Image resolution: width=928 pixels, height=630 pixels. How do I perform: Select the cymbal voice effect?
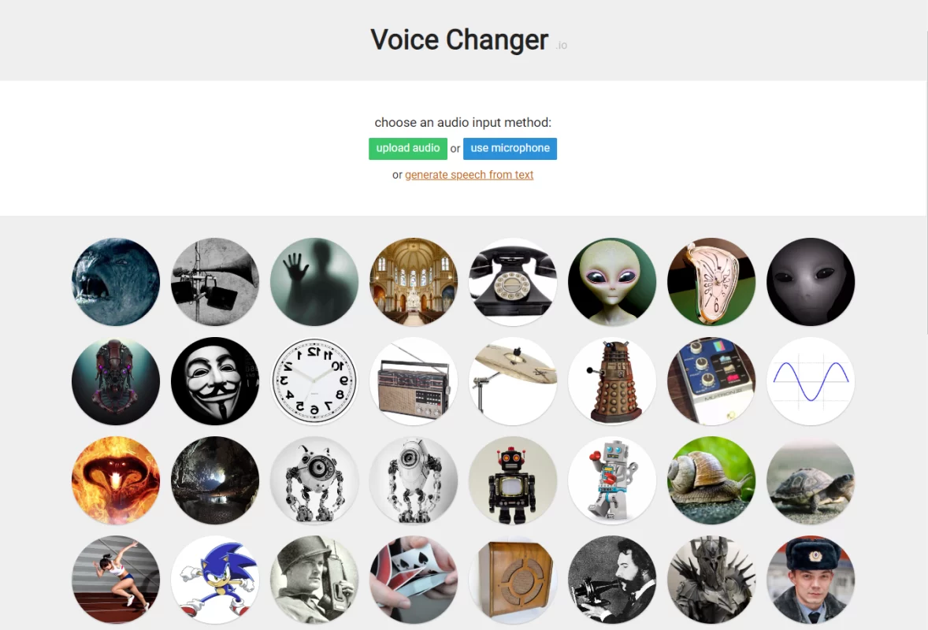513,381
